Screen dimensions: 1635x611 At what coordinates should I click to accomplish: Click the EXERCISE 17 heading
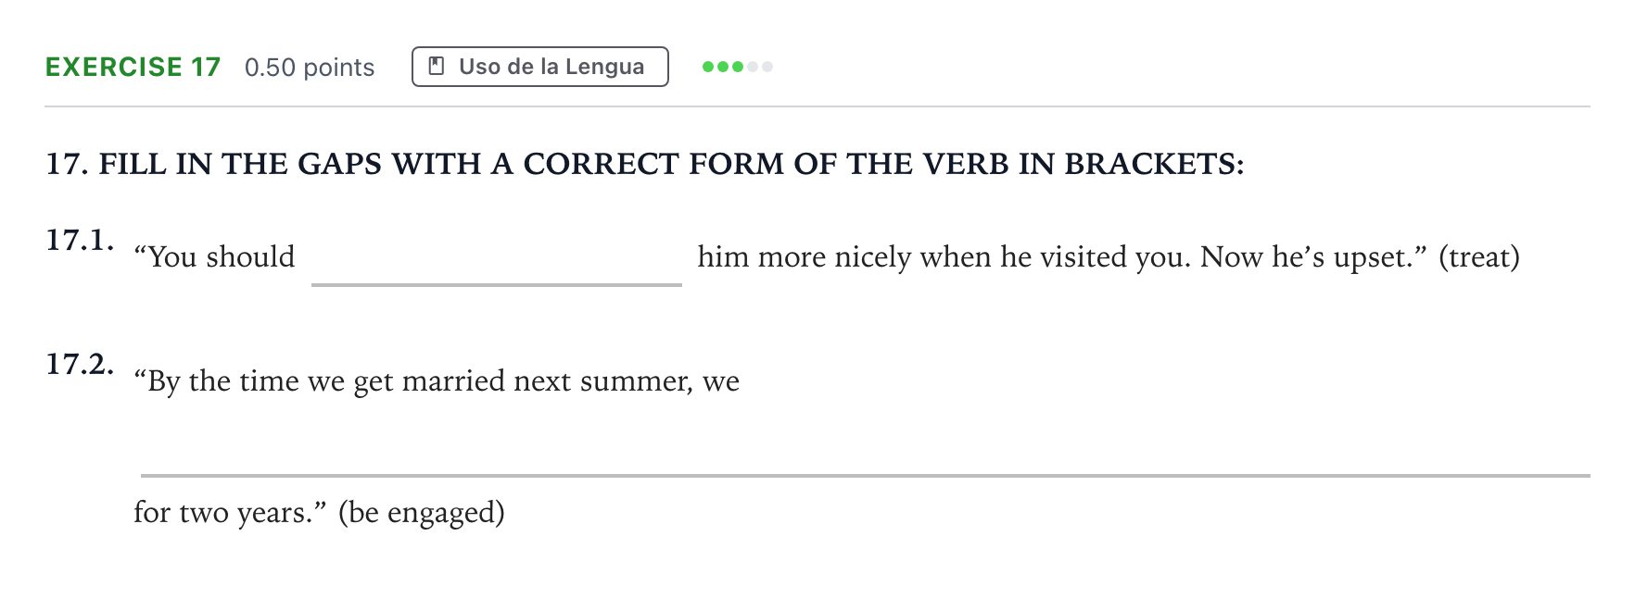pyautogui.click(x=133, y=67)
